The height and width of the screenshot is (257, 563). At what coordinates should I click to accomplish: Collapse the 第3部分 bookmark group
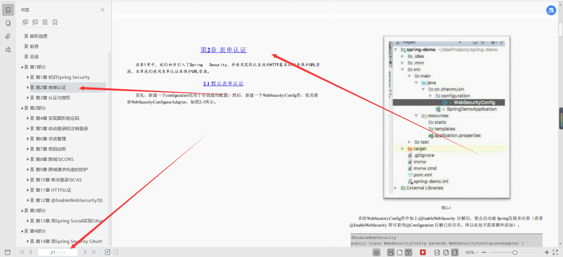(22, 211)
